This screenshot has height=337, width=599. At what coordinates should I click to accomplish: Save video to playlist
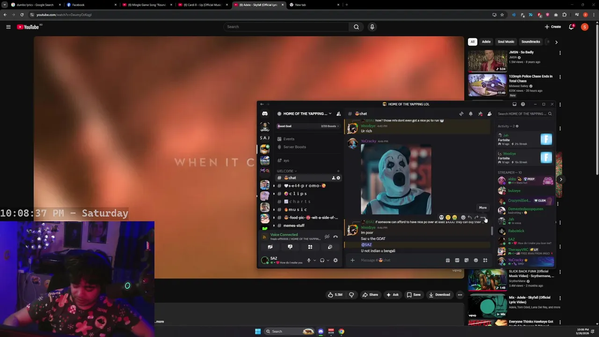[413, 295]
